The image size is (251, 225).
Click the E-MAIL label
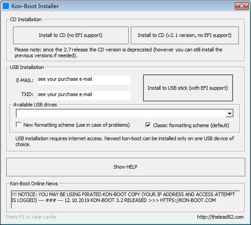(x=25, y=80)
